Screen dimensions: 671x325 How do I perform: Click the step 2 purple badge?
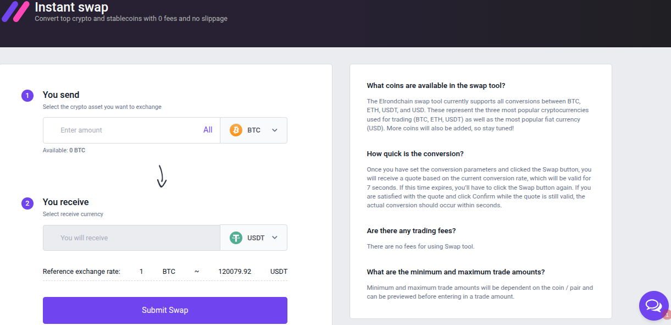click(x=27, y=203)
